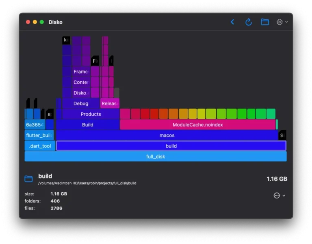Select the black 'ap' block
312x244 pixels.
[x=50, y=114]
